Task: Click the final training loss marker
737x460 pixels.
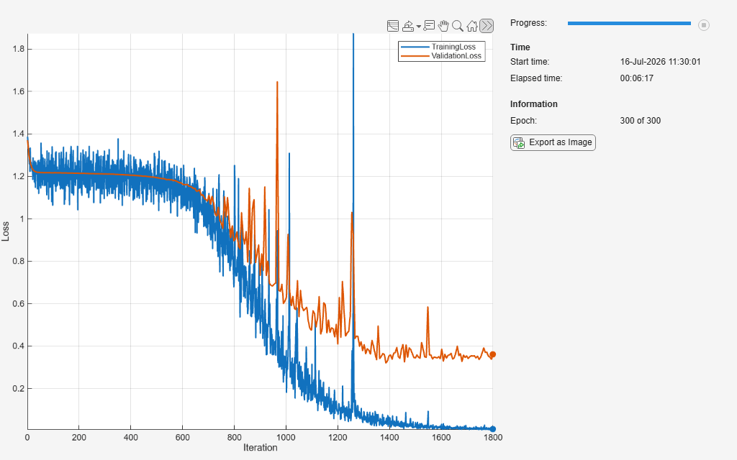Action: click(492, 429)
